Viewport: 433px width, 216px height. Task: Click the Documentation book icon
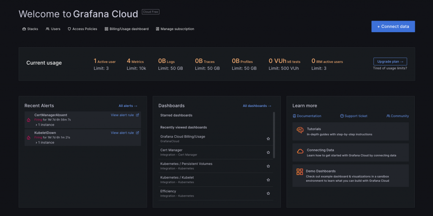[x=294, y=116]
